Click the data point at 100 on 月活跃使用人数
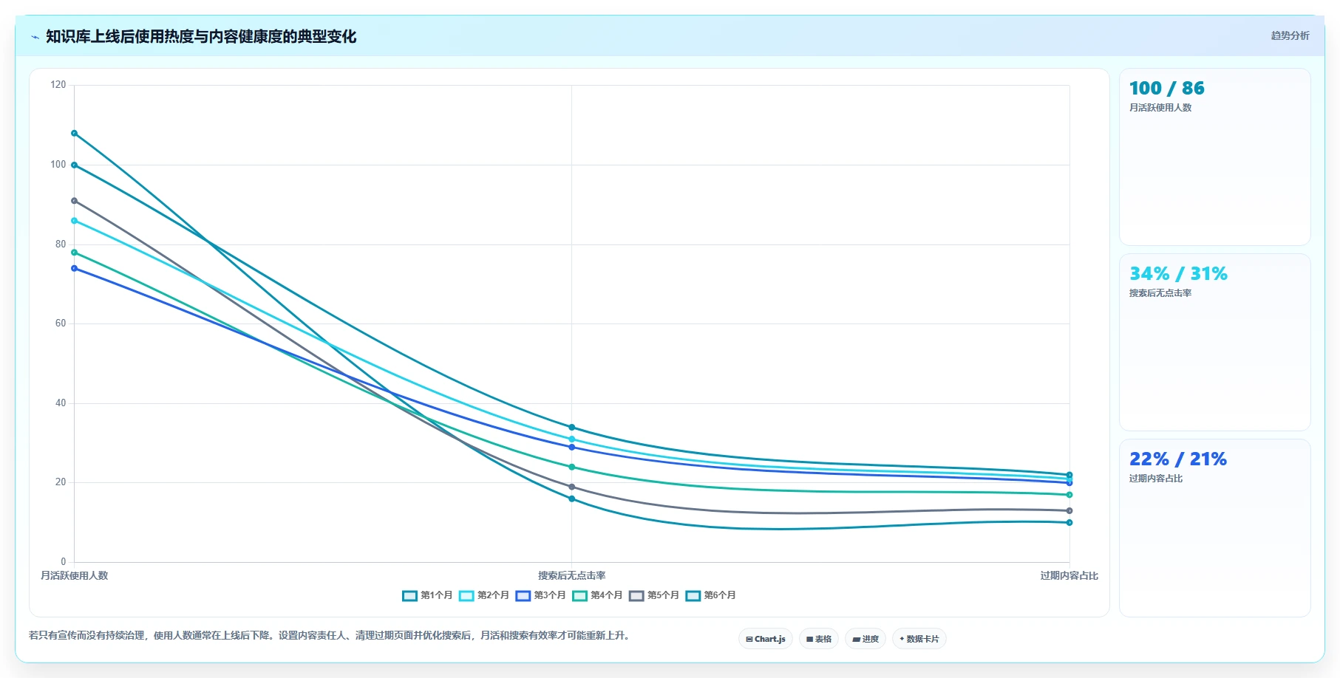 75,165
